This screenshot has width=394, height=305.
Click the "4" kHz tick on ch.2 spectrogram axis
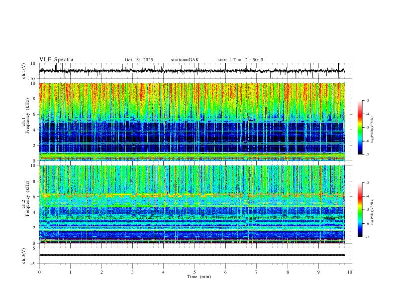point(34,212)
